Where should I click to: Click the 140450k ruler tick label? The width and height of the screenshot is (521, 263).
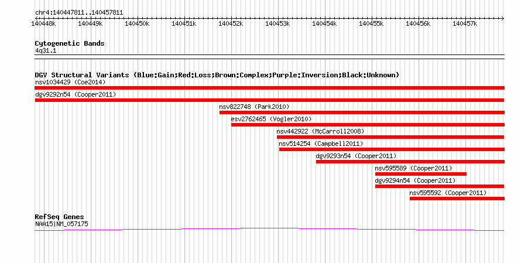pos(137,23)
